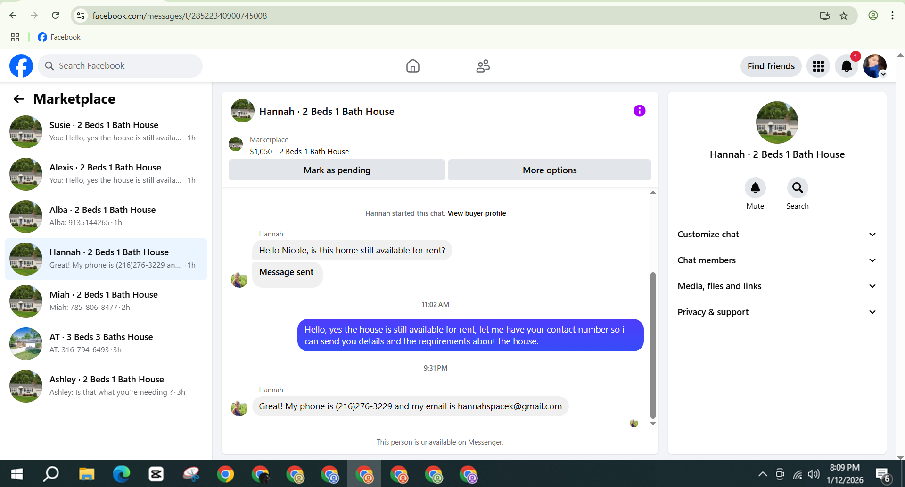Mute this conversation with the bell icon

[755, 188]
